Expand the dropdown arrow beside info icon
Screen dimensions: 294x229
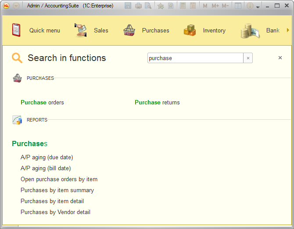[x=258, y=7]
